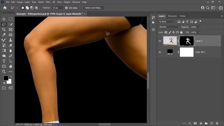Open the Layers panel flyout menu

point(222,16)
